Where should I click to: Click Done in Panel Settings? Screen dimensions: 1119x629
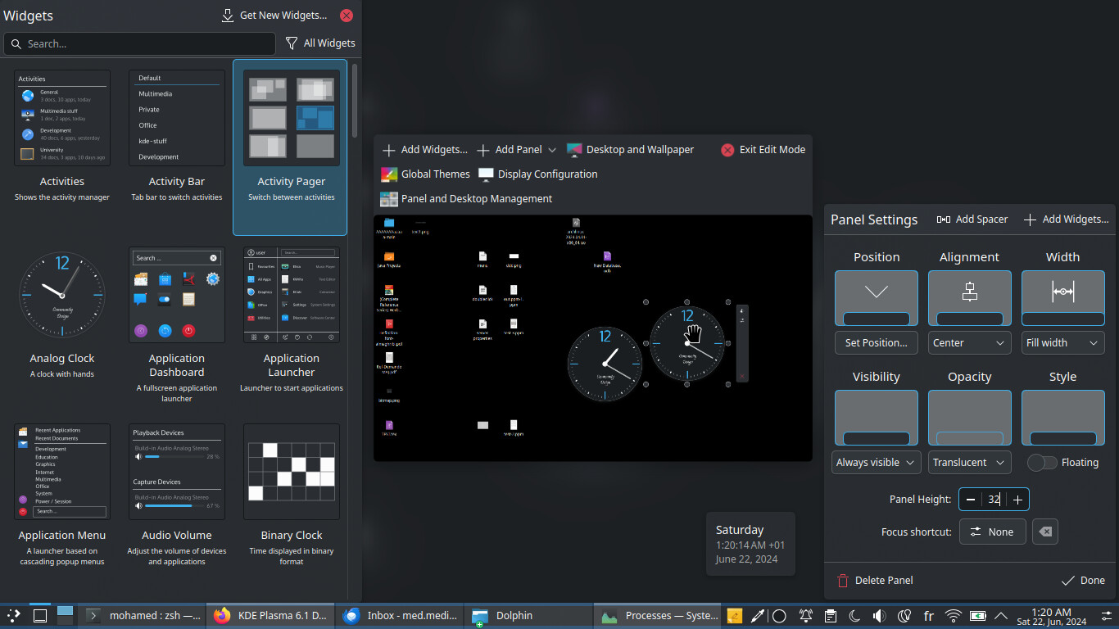(1083, 581)
